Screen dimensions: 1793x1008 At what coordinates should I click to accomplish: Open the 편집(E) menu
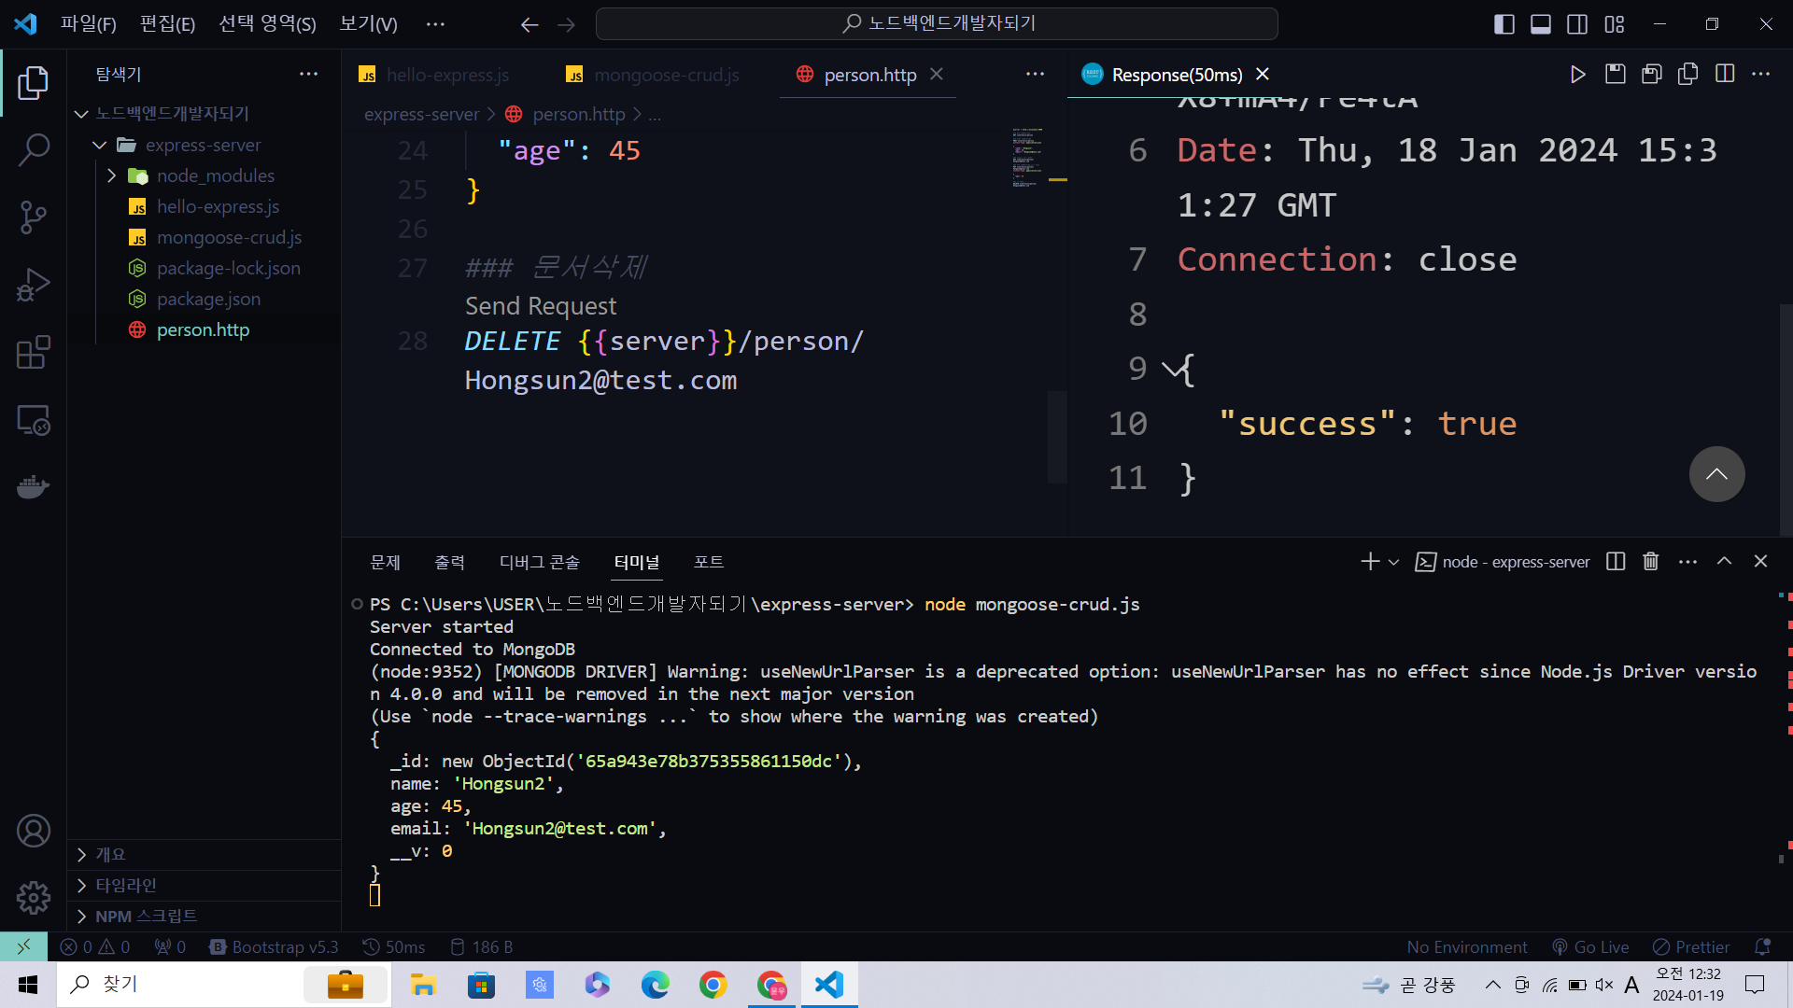[x=167, y=24]
